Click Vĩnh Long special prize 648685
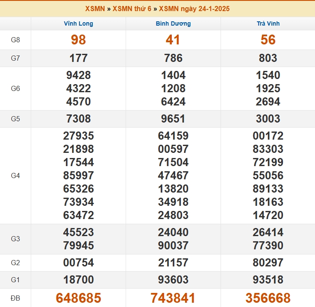This screenshot has height=307, width=315. pyautogui.click(x=79, y=298)
